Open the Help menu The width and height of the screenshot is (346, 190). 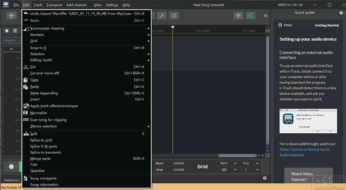tap(126, 5)
